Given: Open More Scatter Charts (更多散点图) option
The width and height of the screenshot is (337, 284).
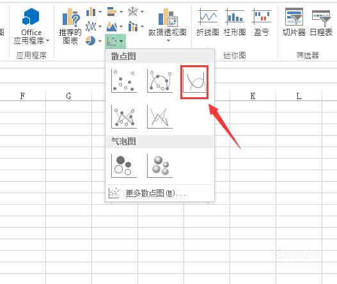Looking at the screenshot, I should [160, 193].
